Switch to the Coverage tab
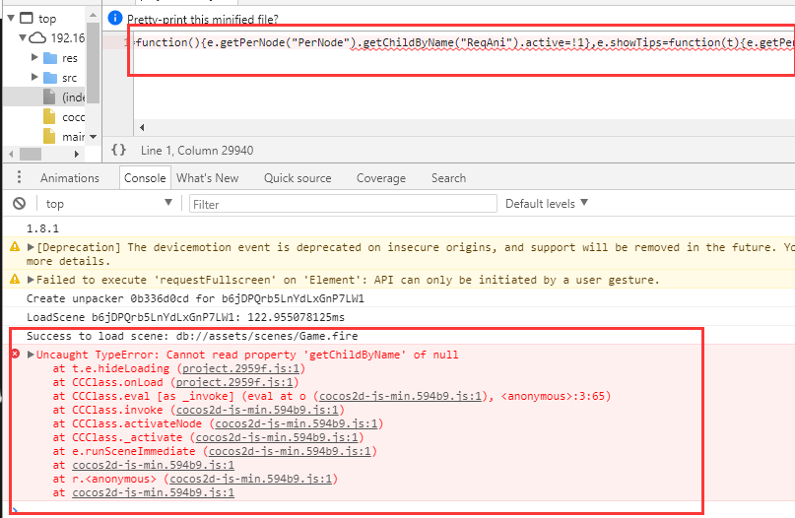 (x=381, y=178)
